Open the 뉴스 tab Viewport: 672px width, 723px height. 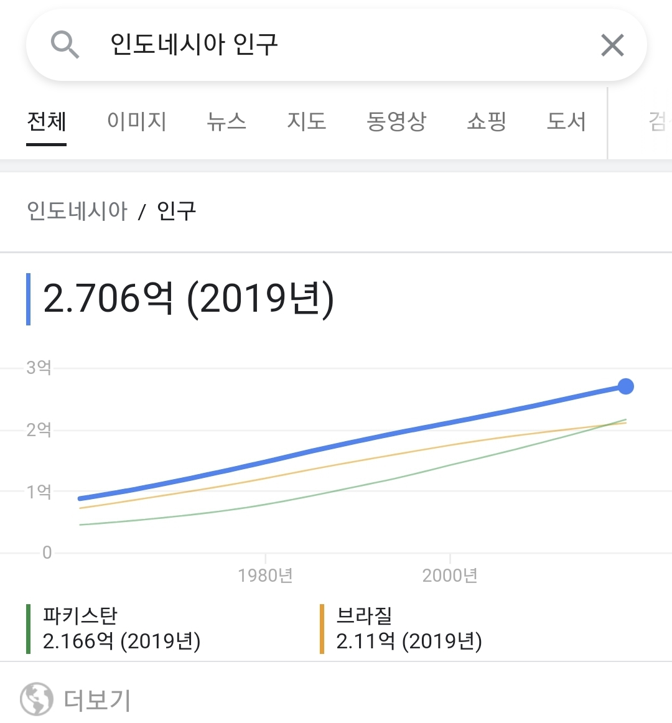click(226, 121)
